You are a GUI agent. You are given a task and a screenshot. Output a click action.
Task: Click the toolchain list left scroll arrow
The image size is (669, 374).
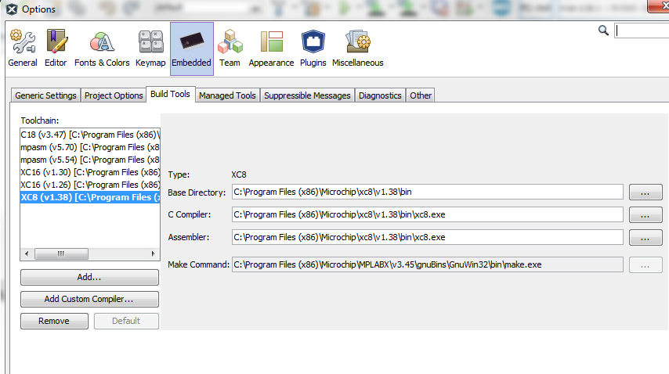pyautogui.click(x=27, y=254)
